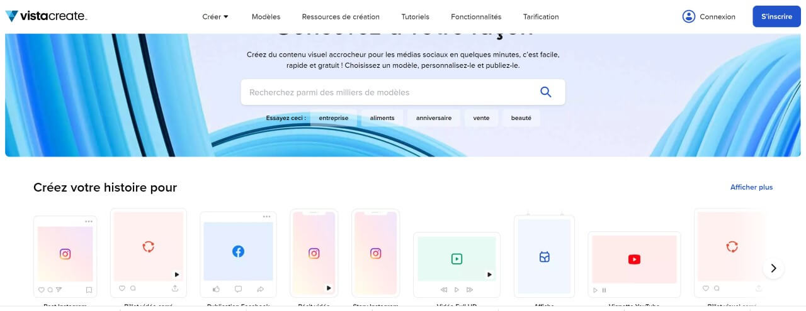Viewport: 806px width, 311px height.
Task: Select the 'entreprise' suggestion tag
Action: tap(333, 118)
